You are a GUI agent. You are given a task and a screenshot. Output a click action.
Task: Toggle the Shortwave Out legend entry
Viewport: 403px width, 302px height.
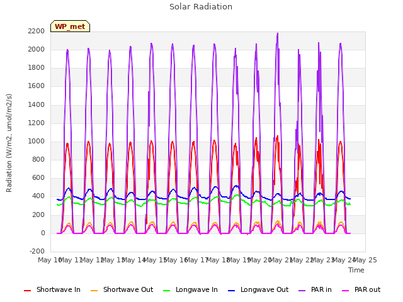122,289
